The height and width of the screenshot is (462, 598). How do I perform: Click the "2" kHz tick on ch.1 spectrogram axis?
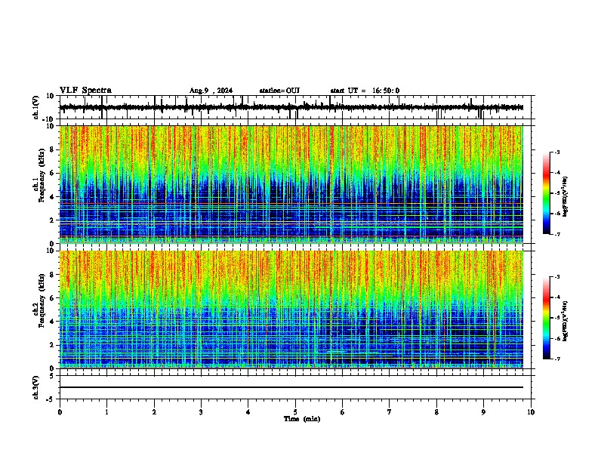coord(52,220)
